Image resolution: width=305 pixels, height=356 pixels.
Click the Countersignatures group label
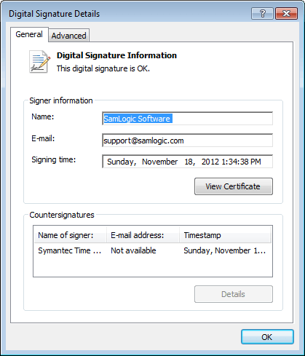pos(62,215)
